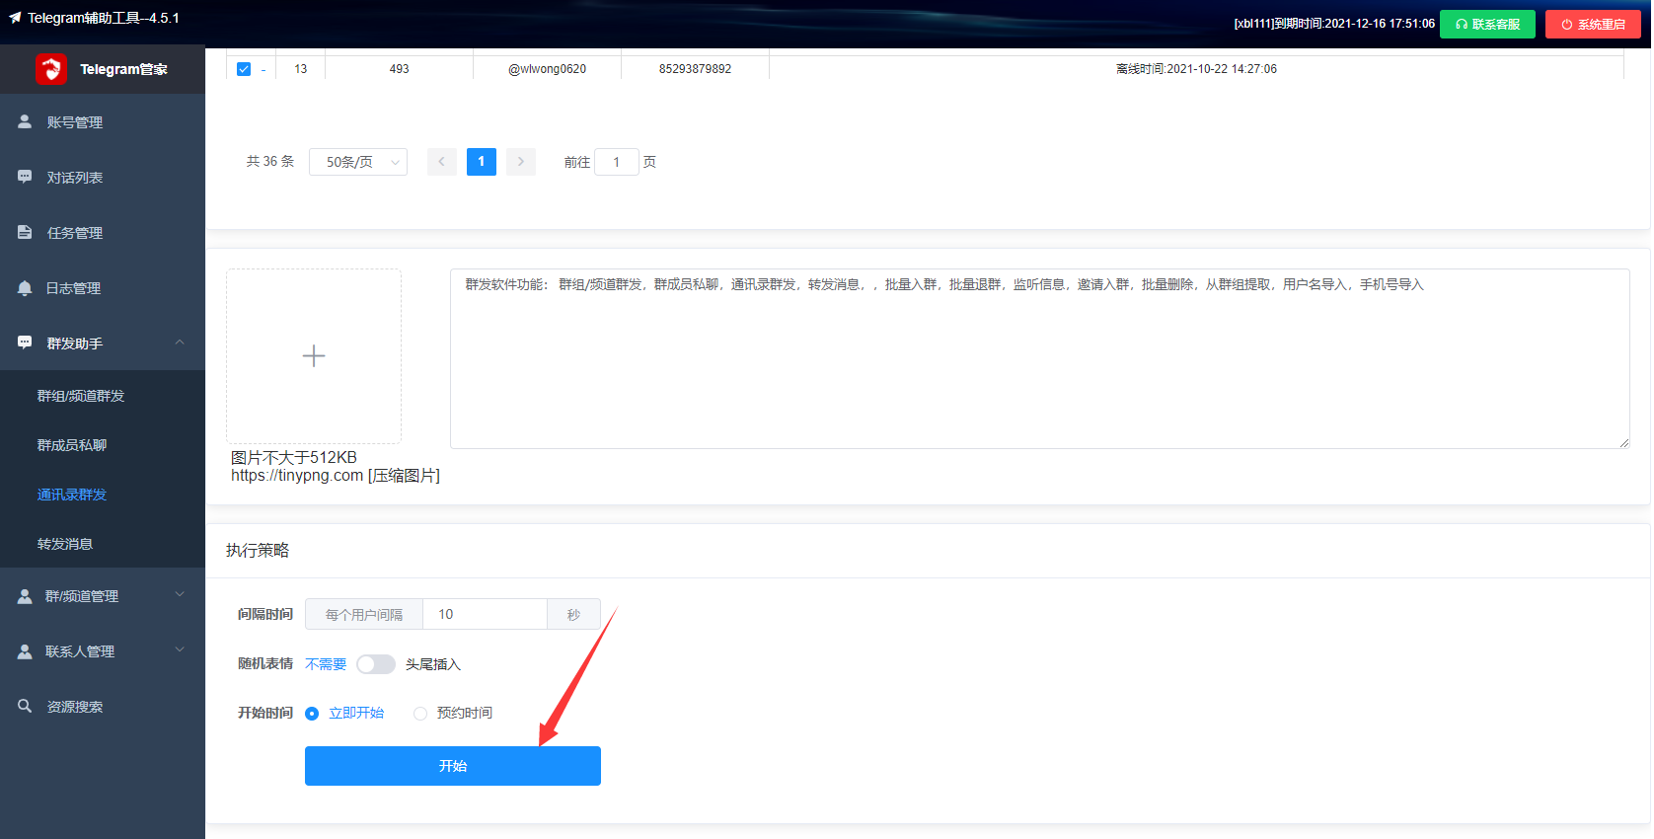Click the 对话列表 chat bubble icon

point(25,177)
